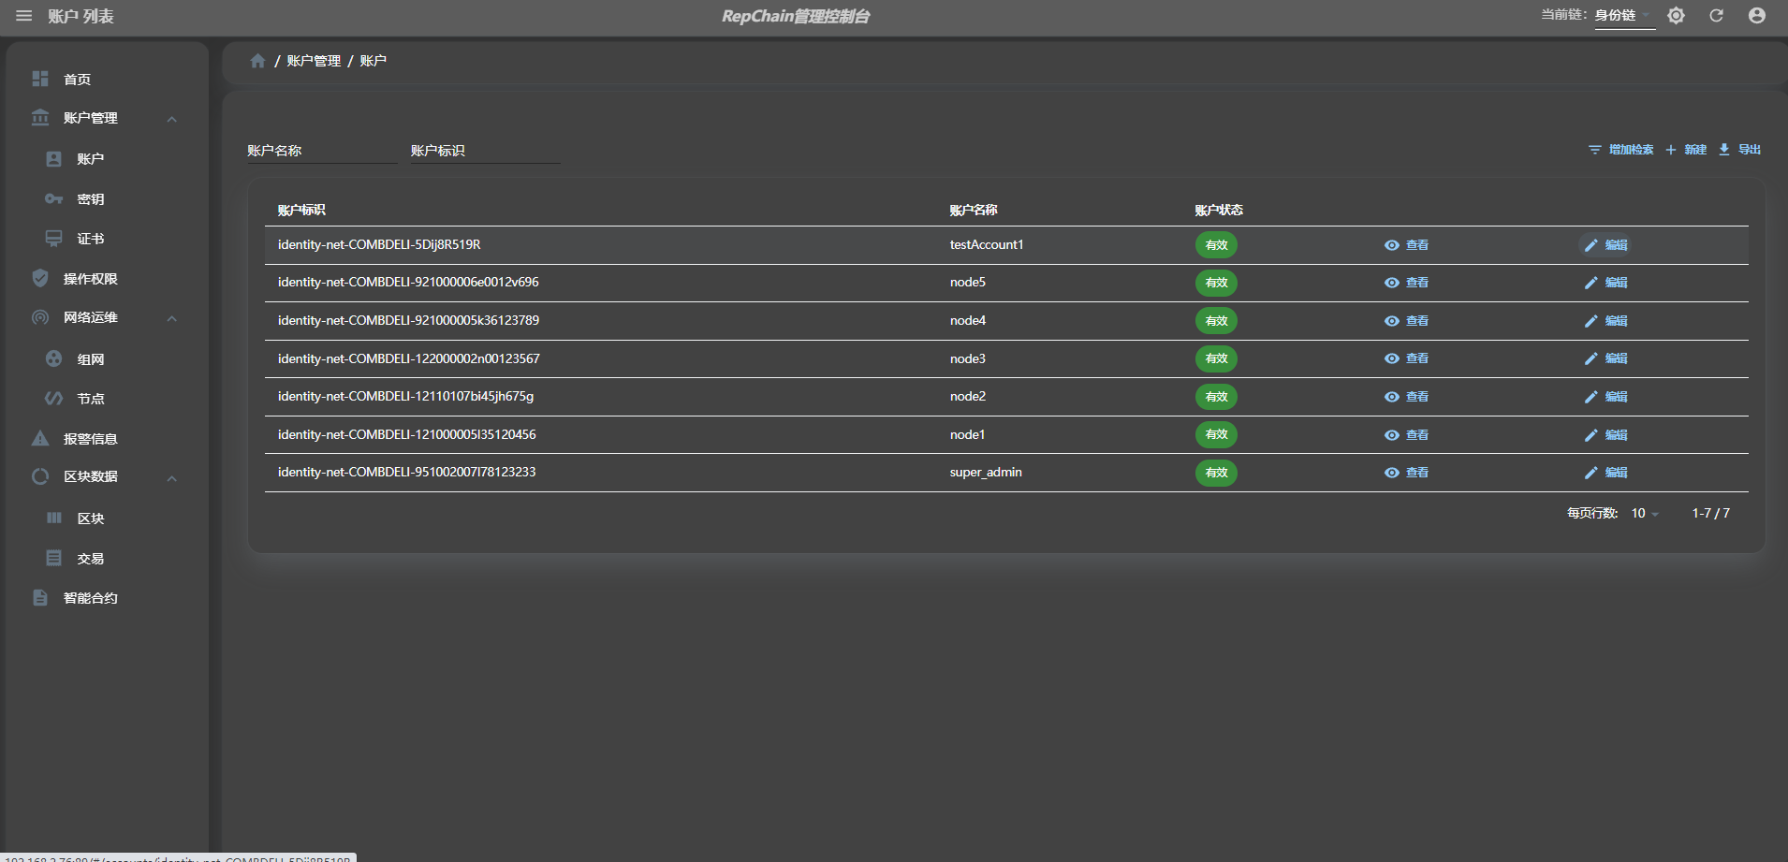This screenshot has width=1788, height=862.
Task: Open the rows per page dropdown
Action: (1645, 513)
